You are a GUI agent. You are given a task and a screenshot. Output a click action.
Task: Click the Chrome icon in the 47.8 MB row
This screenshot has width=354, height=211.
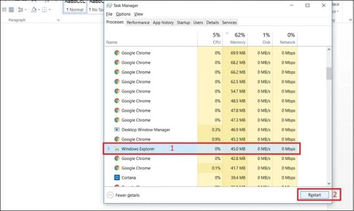(117, 110)
